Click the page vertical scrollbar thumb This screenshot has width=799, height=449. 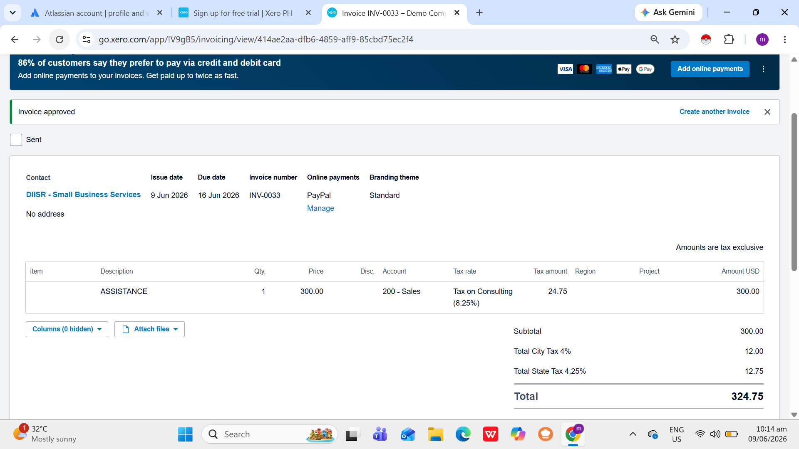point(794,191)
